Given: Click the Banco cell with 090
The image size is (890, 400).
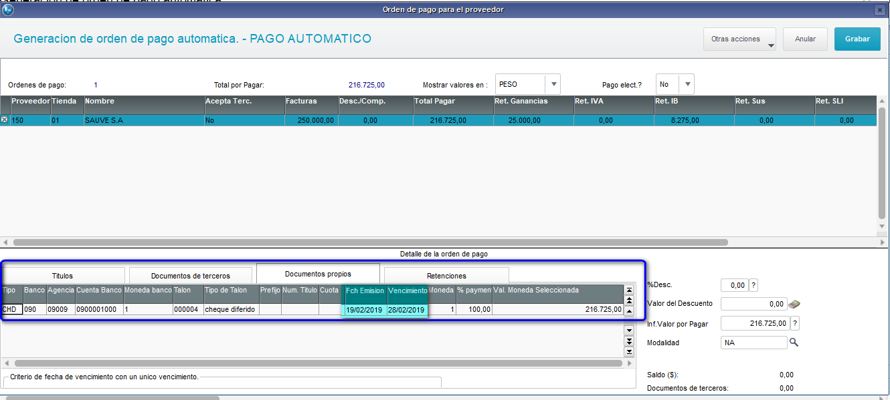Looking at the screenshot, I should pyautogui.click(x=34, y=310).
